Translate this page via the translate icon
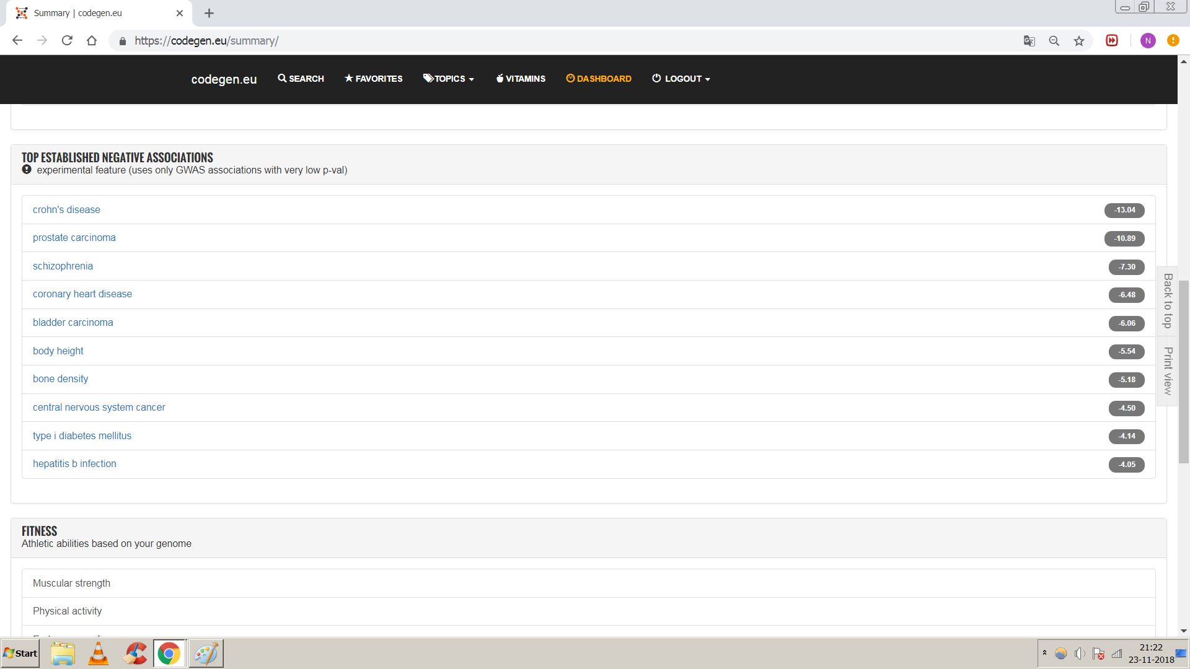This screenshot has height=669, width=1190. point(1029,41)
